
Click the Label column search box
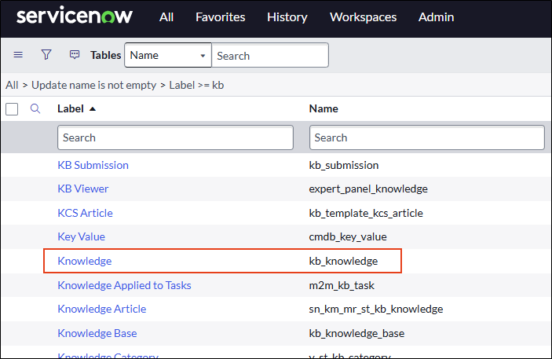click(x=175, y=137)
